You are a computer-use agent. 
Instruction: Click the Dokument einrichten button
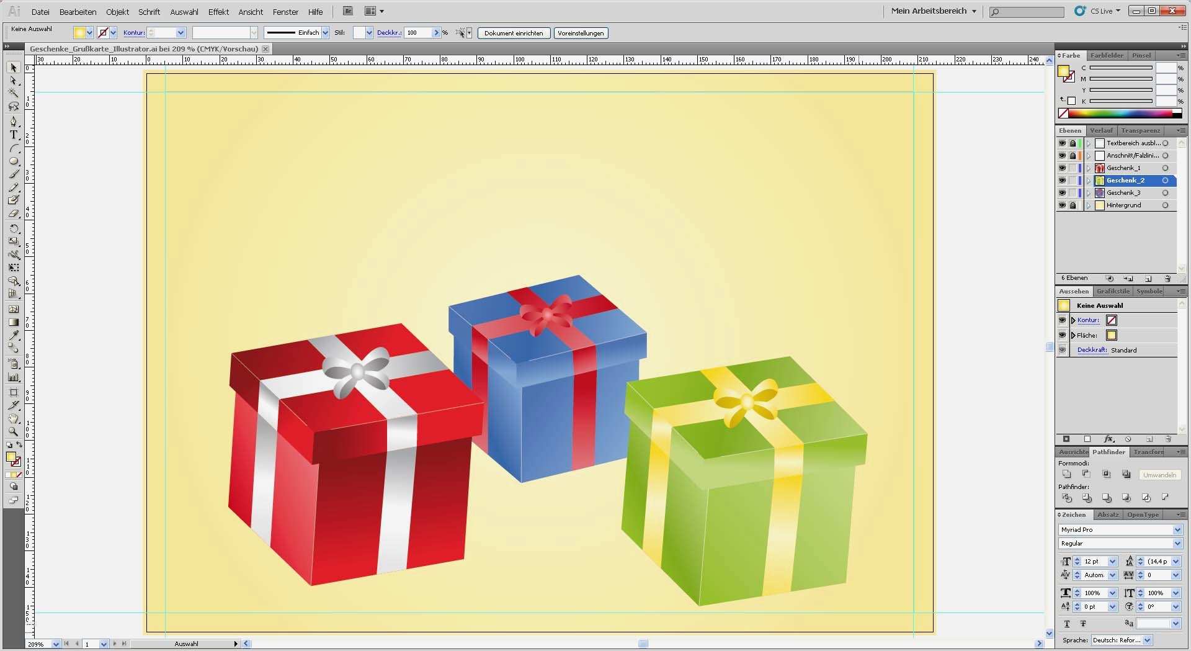coord(514,34)
